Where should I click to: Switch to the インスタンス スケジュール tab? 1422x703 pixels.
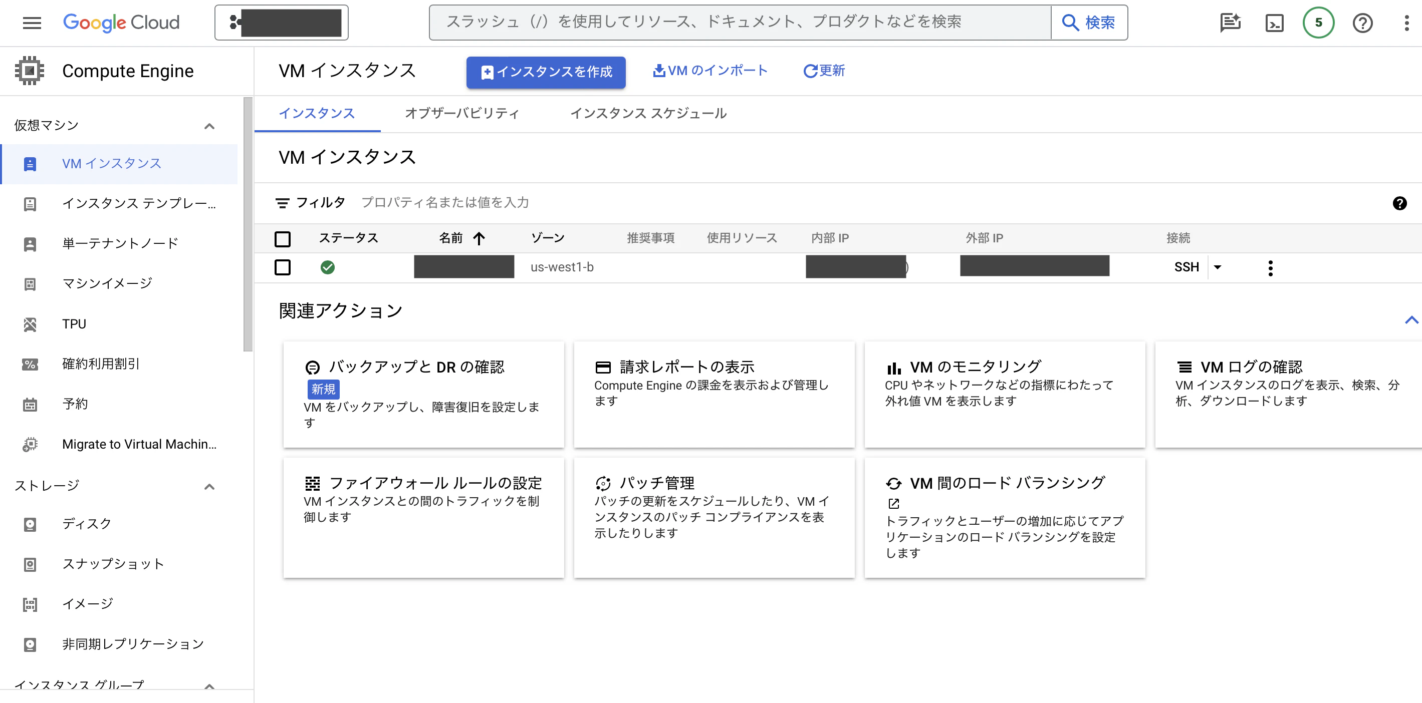pyautogui.click(x=648, y=114)
